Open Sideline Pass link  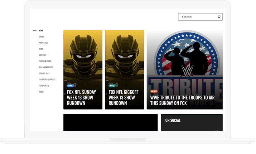(44, 73)
